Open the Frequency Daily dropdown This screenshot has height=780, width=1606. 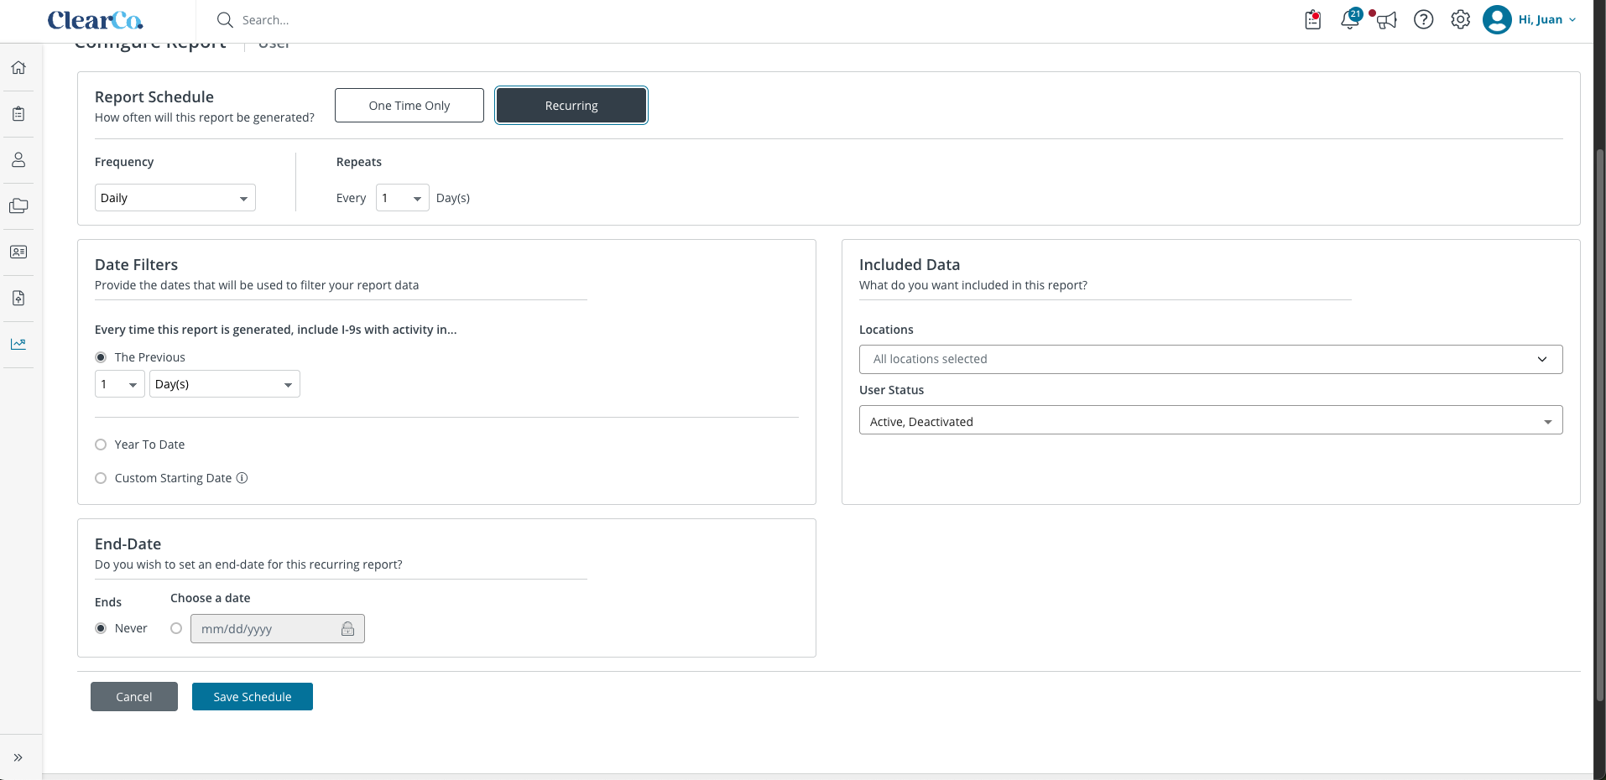pyautogui.click(x=175, y=198)
